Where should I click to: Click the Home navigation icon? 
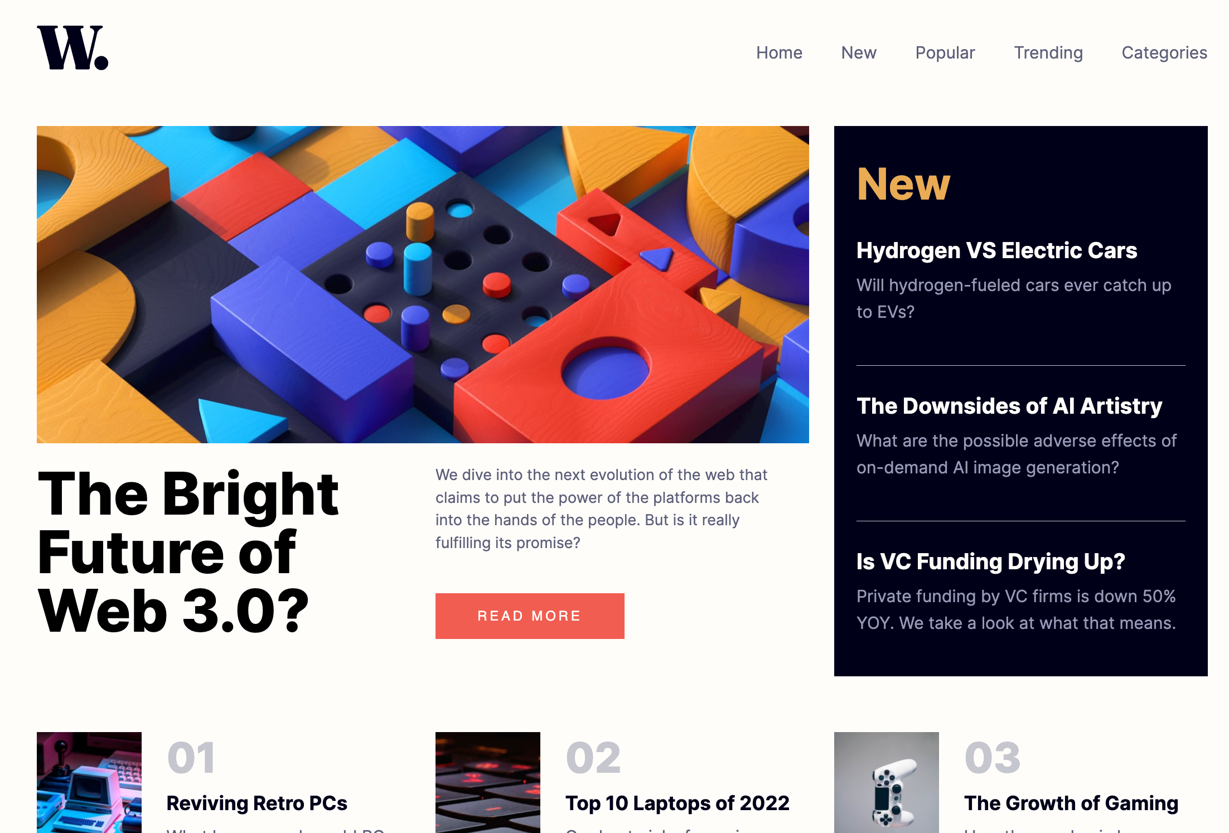779,52
